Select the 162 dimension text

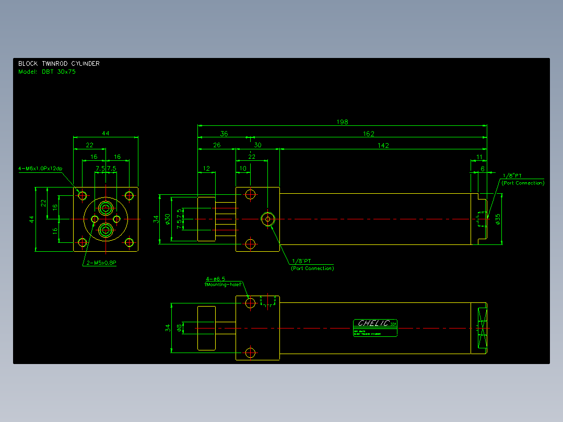[368, 134]
